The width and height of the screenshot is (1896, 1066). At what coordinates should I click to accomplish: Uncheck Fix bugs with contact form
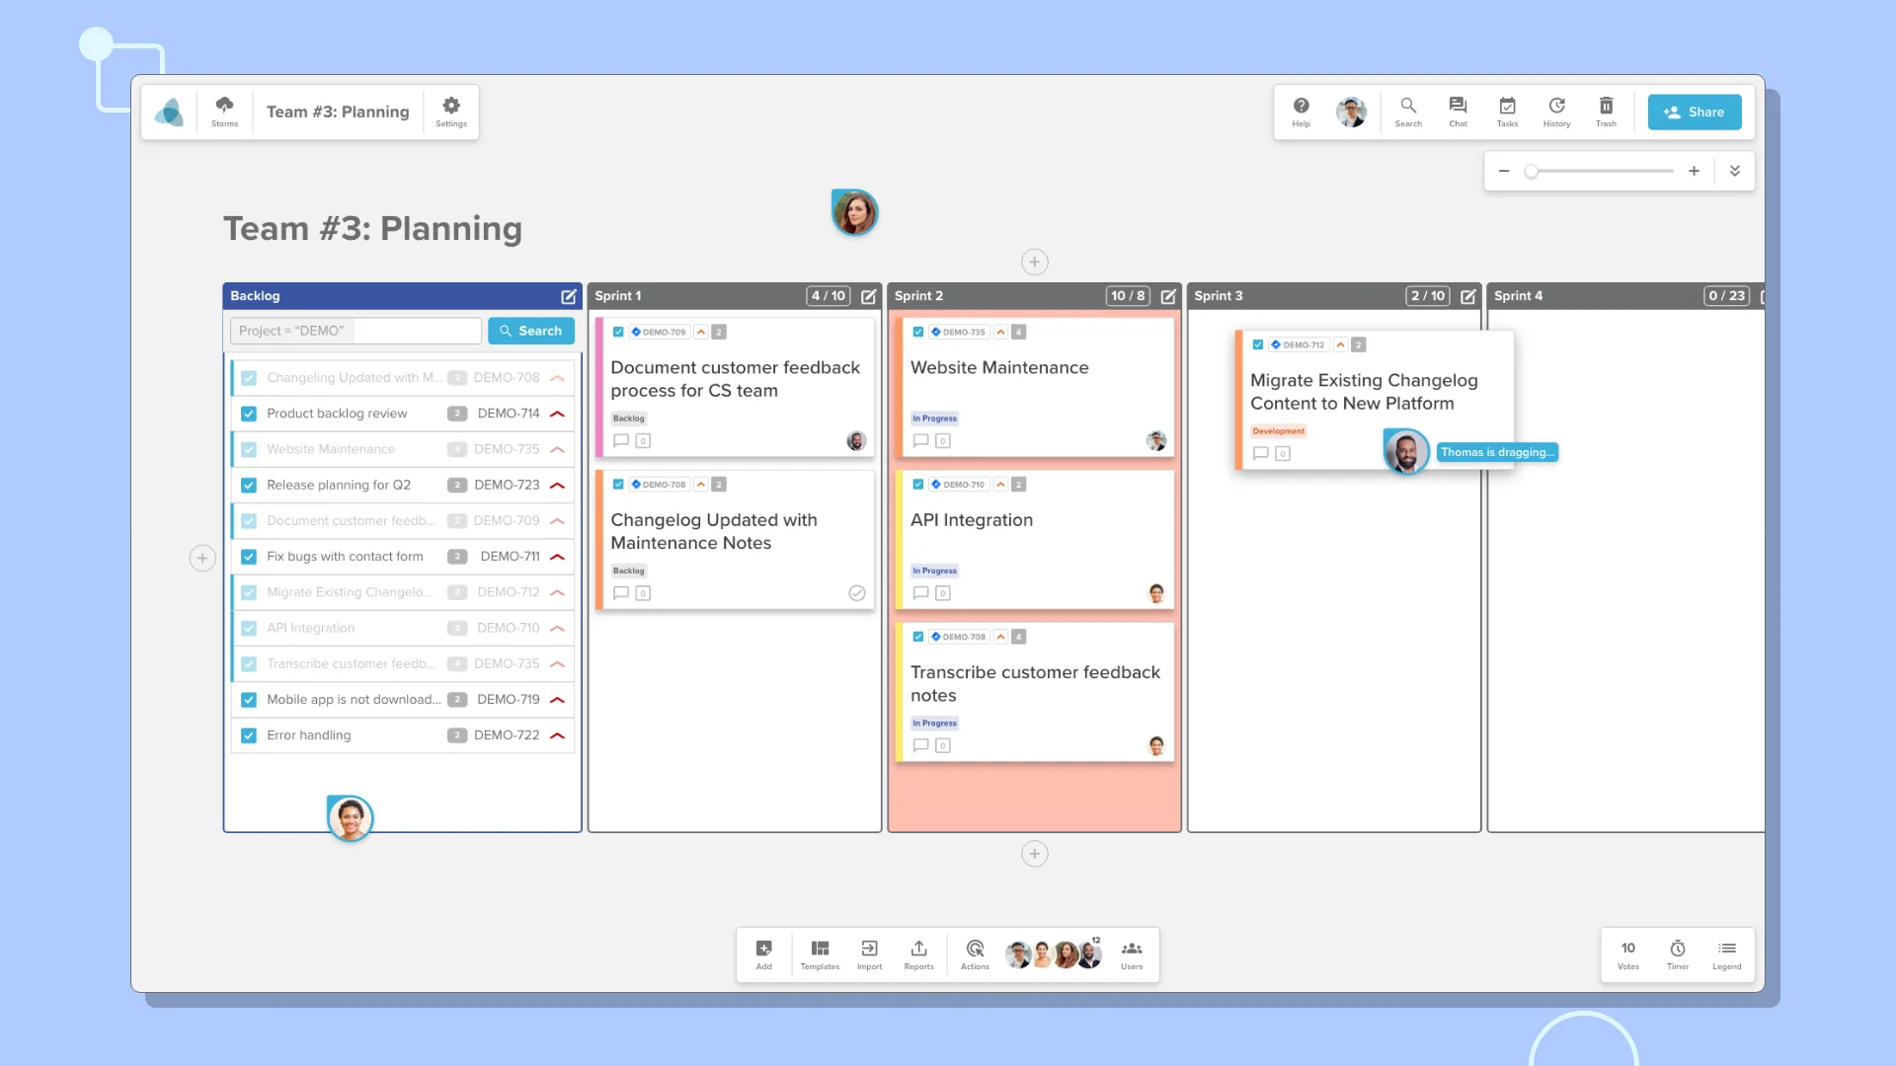(249, 557)
